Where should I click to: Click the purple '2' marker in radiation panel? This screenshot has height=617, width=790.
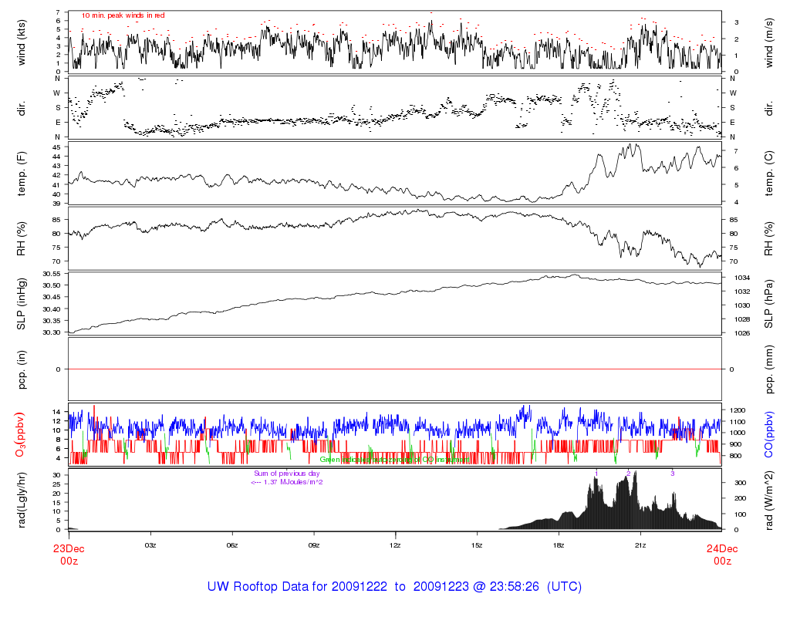[x=628, y=474]
